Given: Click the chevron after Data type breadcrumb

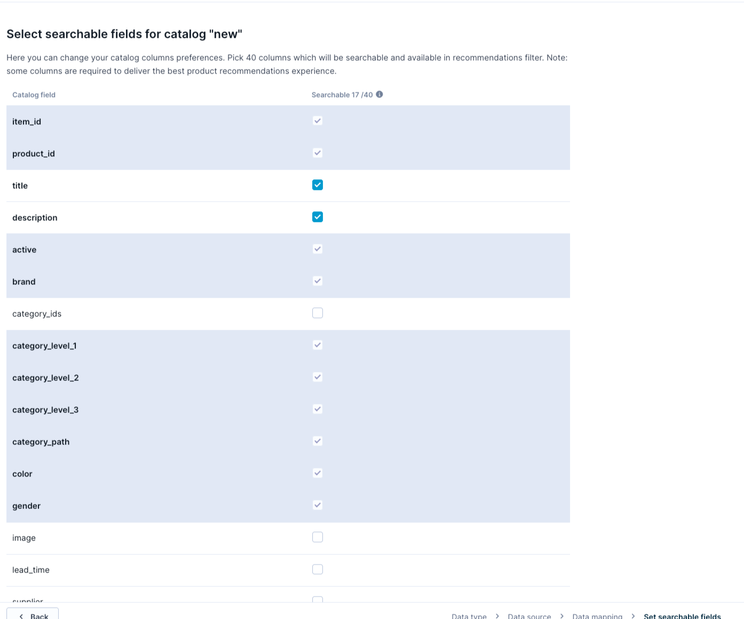Looking at the screenshot, I should pos(496,615).
